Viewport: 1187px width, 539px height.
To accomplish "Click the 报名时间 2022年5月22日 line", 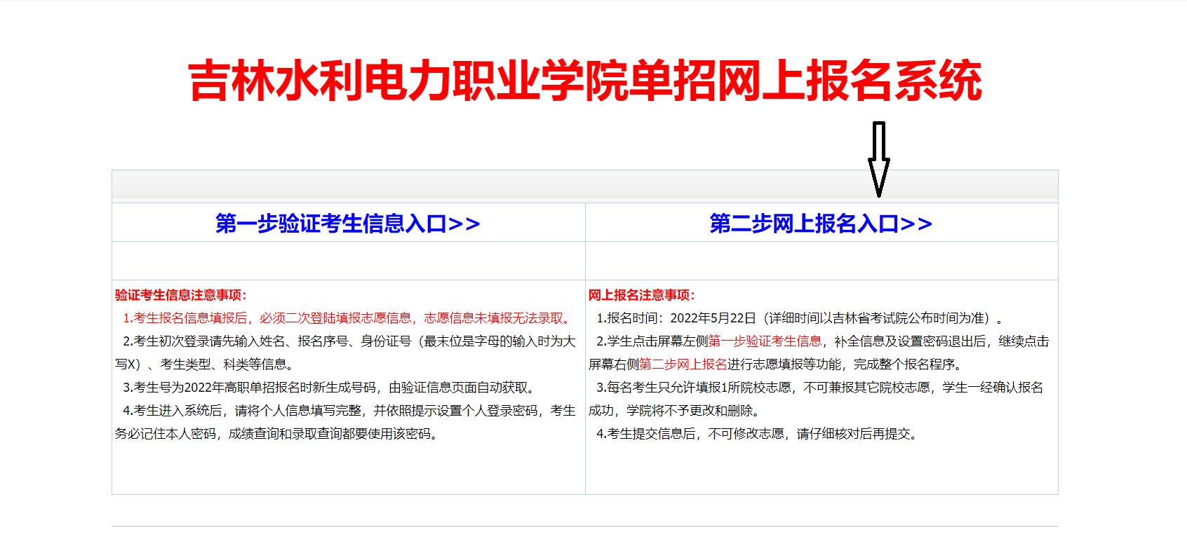I will pos(800,318).
